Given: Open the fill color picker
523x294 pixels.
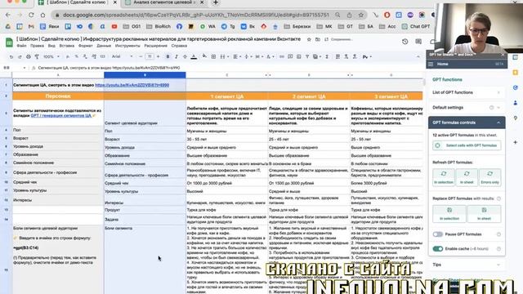Looking at the screenshot, I should (204, 56).
